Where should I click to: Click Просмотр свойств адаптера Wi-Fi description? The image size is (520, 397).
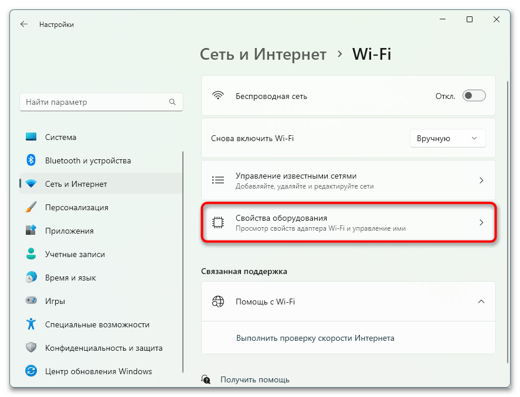[320, 228]
